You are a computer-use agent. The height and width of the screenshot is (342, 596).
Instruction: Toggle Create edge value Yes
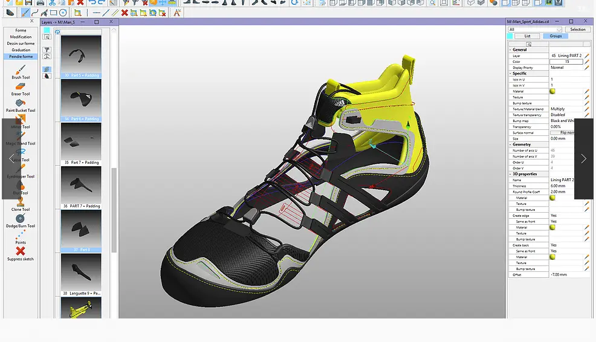point(554,216)
